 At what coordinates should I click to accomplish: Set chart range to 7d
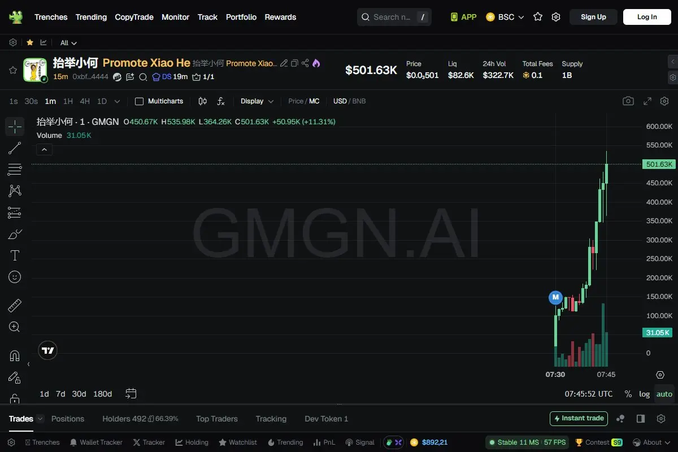click(60, 394)
